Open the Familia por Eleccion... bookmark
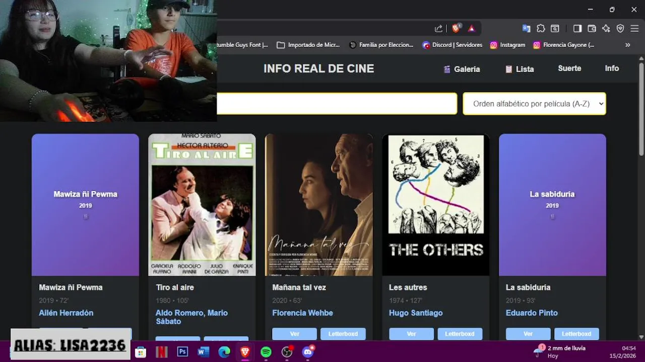The image size is (645, 362). coord(381,45)
